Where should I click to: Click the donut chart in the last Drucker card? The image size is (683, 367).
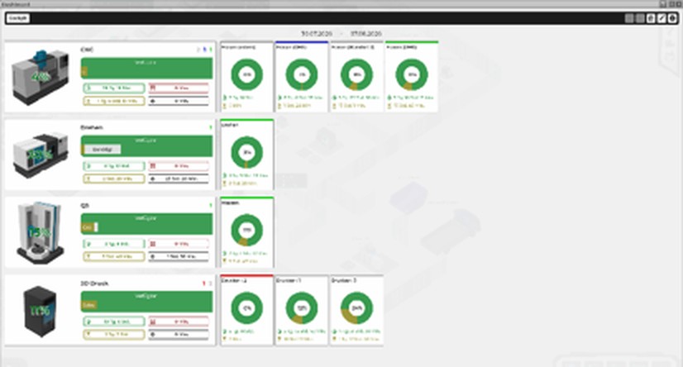(356, 307)
